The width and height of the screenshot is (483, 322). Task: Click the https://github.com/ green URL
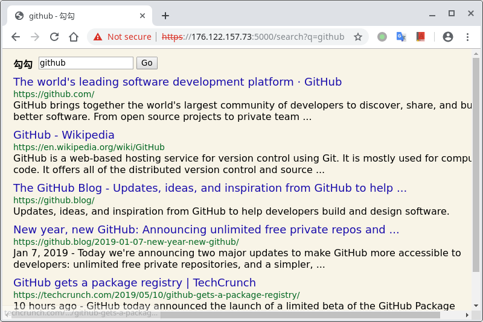pyautogui.click(x=54, y=94)
